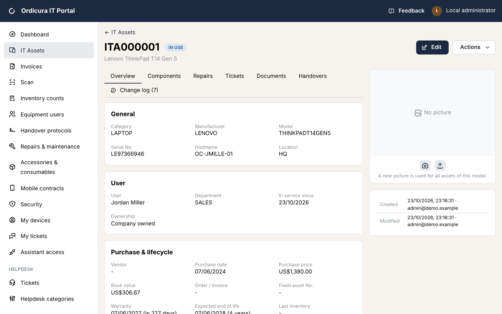The image size is (502, 314).
Task: Open My devices user-circle icon
Action: 12,220
